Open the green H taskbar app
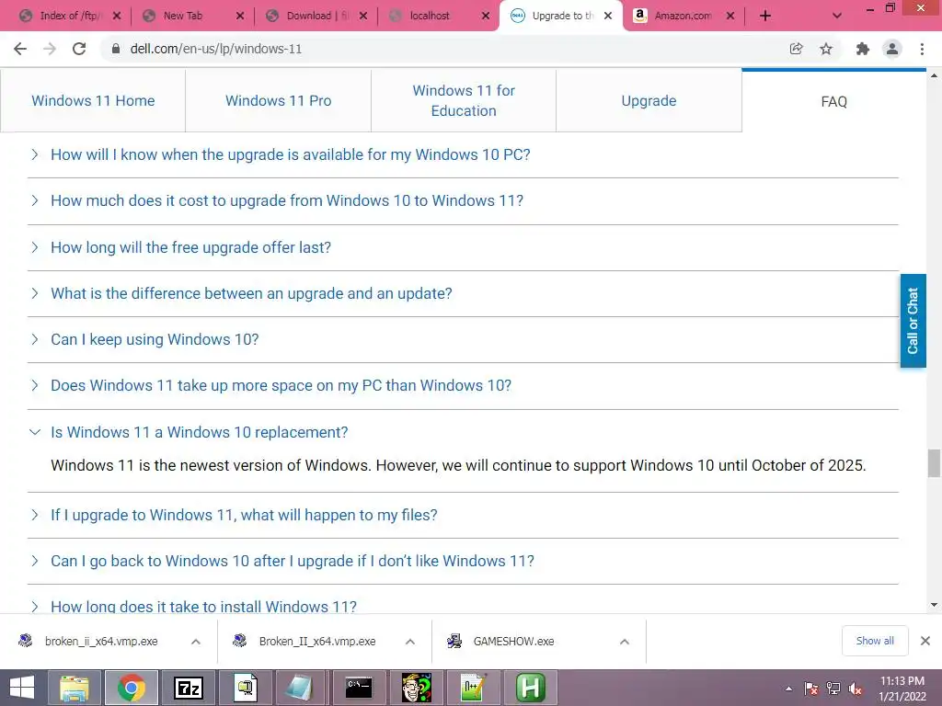Viewport: 942px width, 706px height. point(531,688)
